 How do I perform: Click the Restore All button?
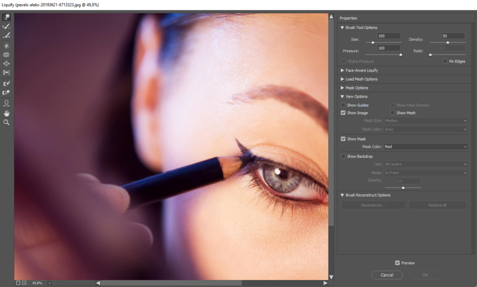click(x=437, y=205)
